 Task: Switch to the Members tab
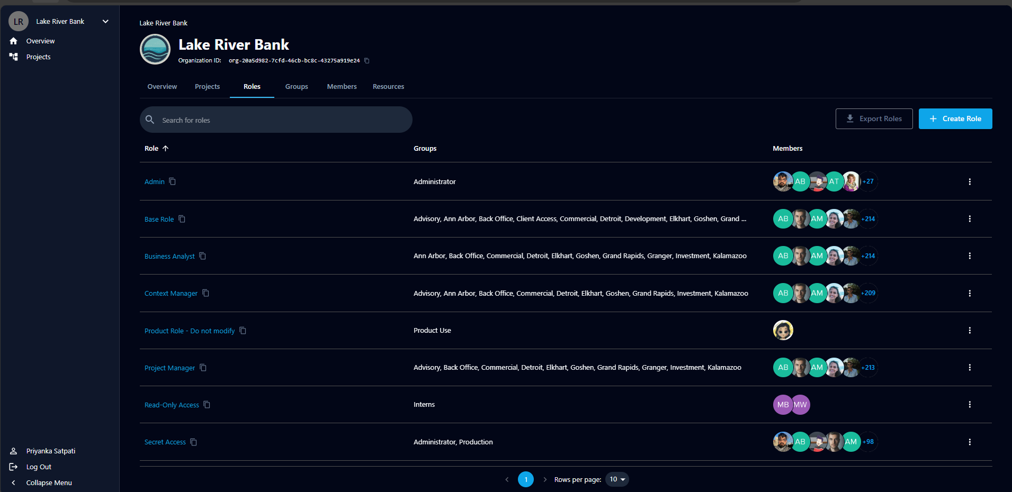pos(342,86)
